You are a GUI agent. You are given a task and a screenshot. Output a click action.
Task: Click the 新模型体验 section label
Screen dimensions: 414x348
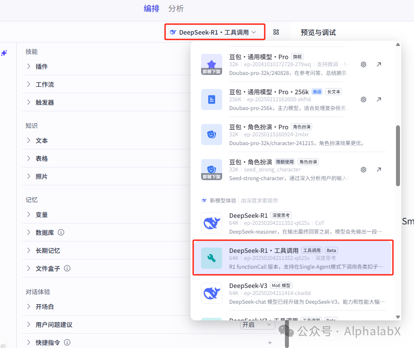(223, 200)
